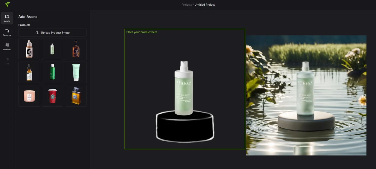Open the Assets sidebar tab
The width and height of the screenshot is (376, 169).
(7, 18)
